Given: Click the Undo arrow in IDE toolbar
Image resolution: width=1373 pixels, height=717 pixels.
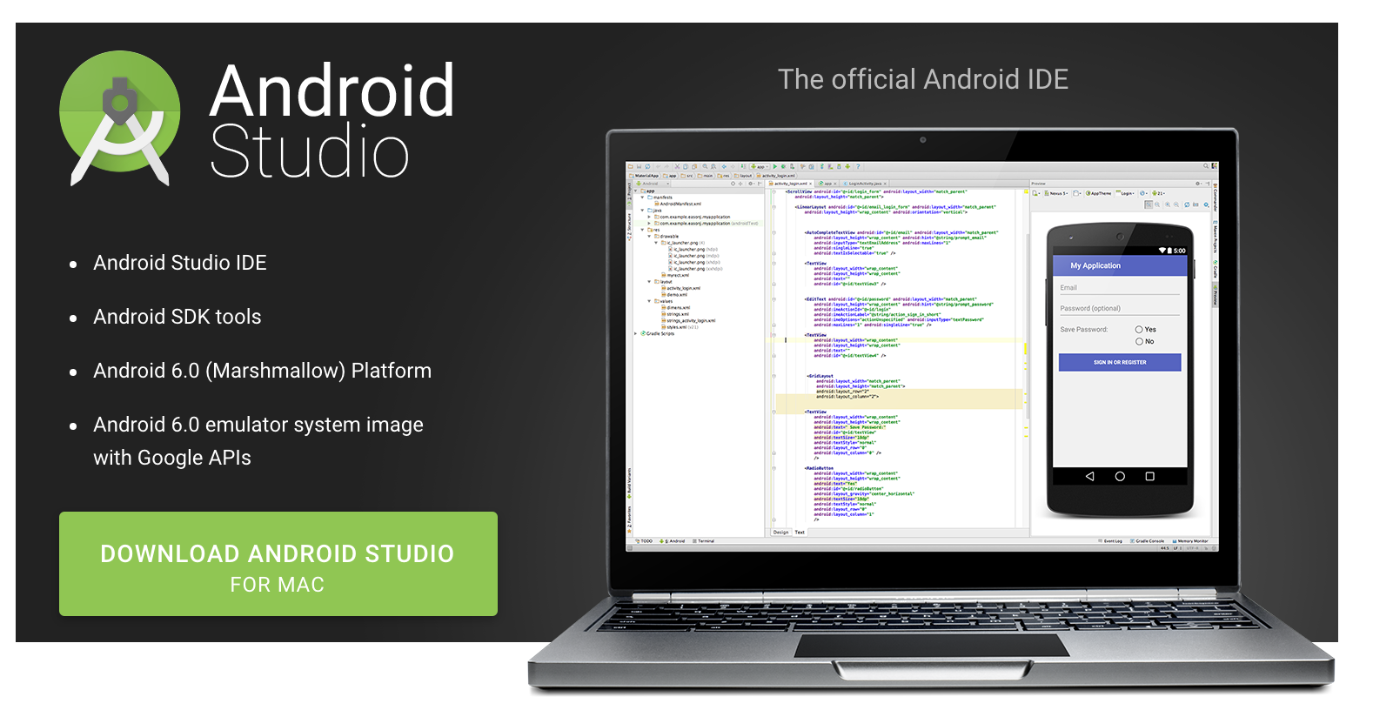Looking at the screenshot, I should click(660, 166).
